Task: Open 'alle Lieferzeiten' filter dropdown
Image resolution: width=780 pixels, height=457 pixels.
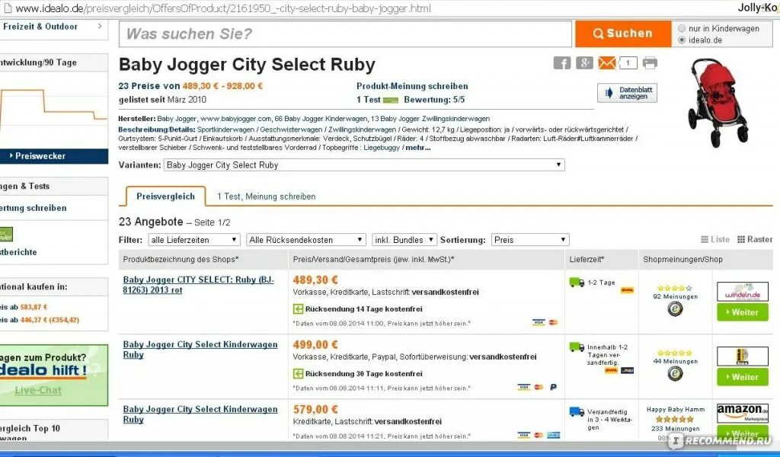Action: pos(194,240)
